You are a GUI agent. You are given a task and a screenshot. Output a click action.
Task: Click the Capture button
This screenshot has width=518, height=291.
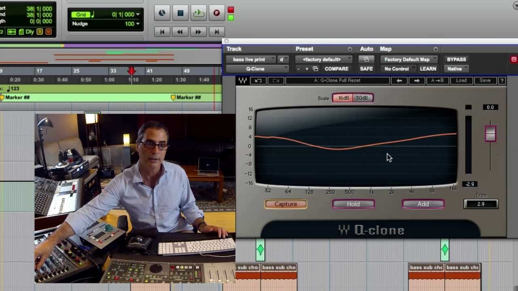286,204
